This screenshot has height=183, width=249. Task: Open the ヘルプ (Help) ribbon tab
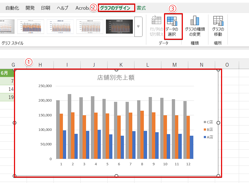coord(62,8)
